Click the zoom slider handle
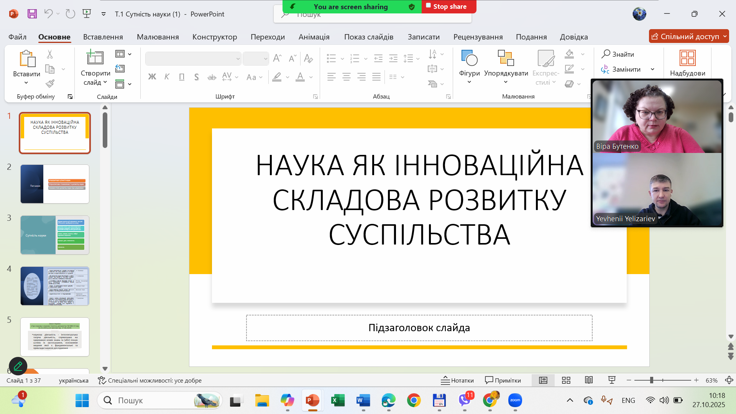 [651, 380]
